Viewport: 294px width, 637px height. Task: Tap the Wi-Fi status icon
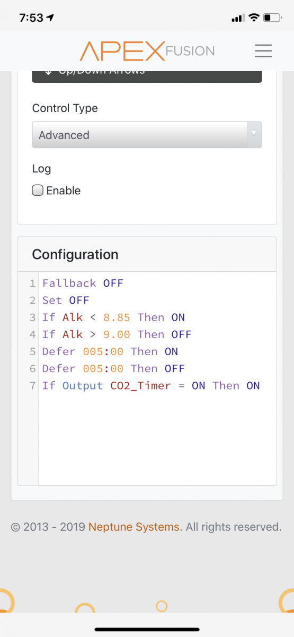tap(254, 18)
